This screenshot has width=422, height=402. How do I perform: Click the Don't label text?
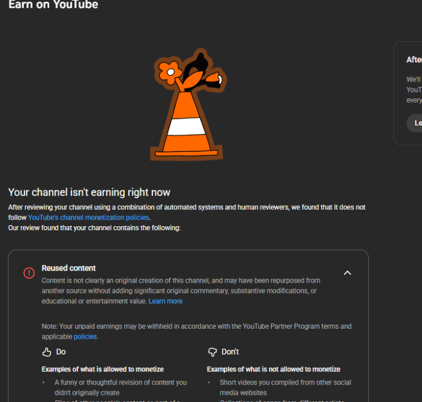[x=230, y=352]
